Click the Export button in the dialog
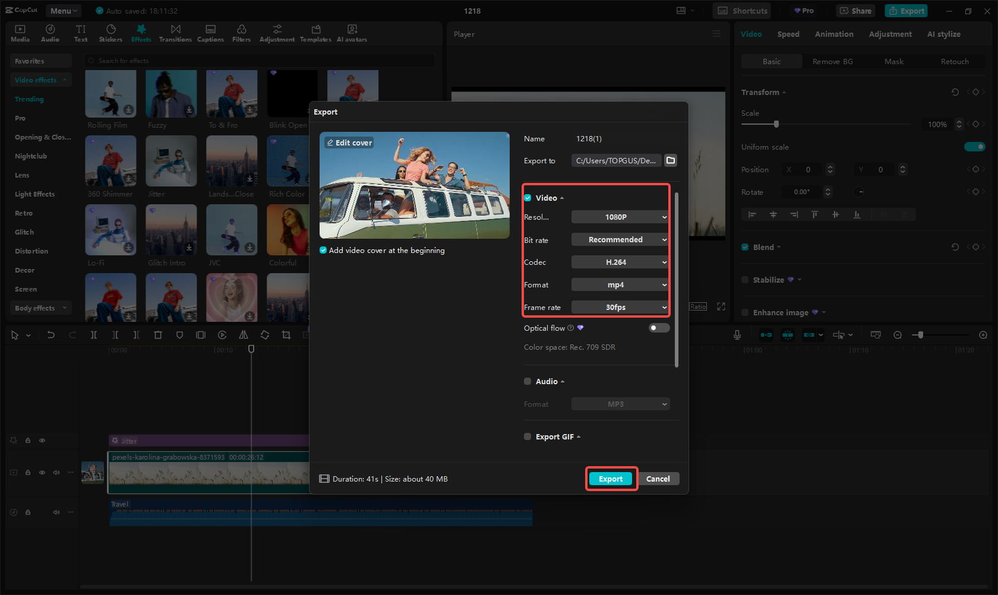Image resolution: width=998 pixels, height=595 pixels. (x=611, y=479)
